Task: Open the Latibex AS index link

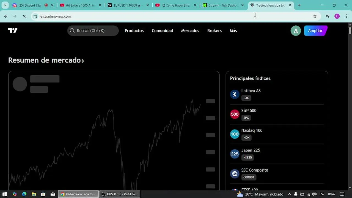Action: 251,90
